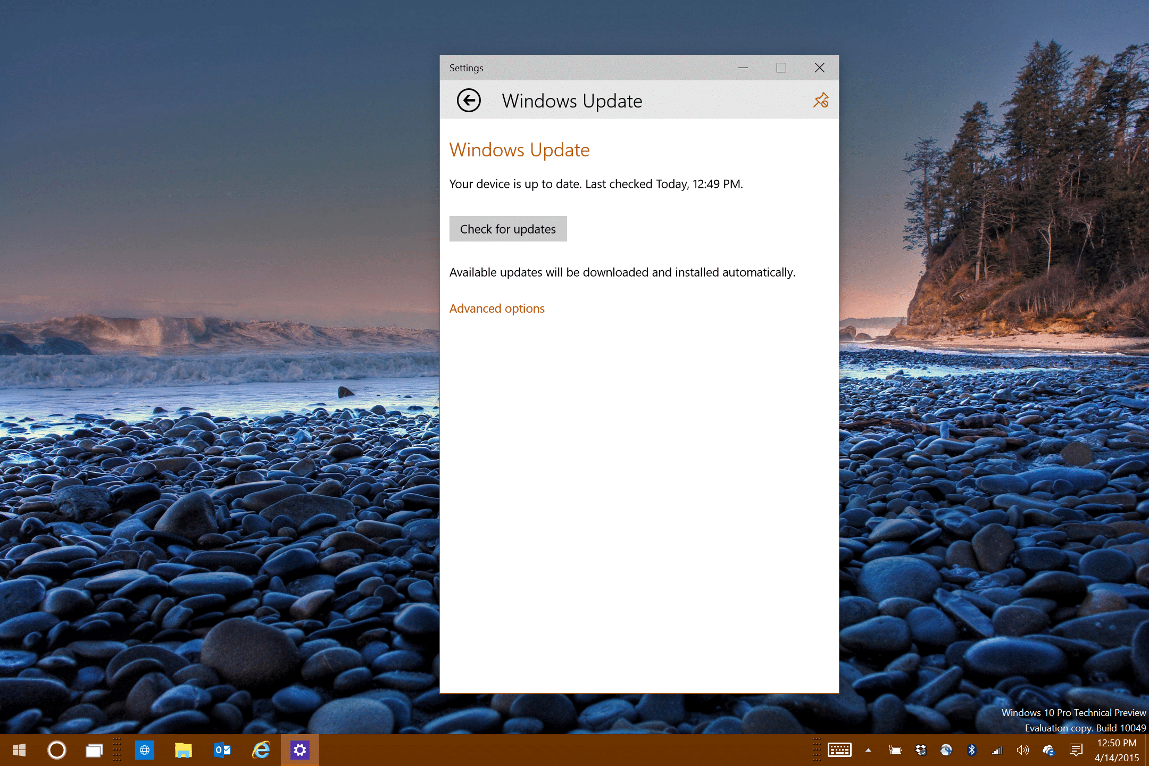Click the Check for updates button
The height and width of the screenshot is (766, 1149).
pos(508,229)
